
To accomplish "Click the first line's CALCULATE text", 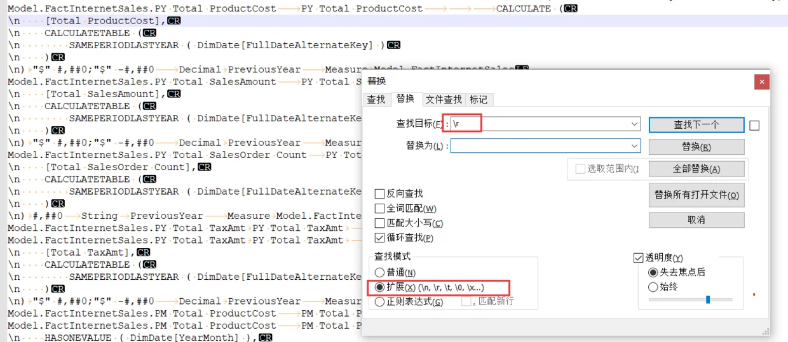I will (x=524, y=8).
